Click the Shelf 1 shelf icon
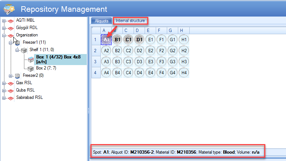 (24, 50)
